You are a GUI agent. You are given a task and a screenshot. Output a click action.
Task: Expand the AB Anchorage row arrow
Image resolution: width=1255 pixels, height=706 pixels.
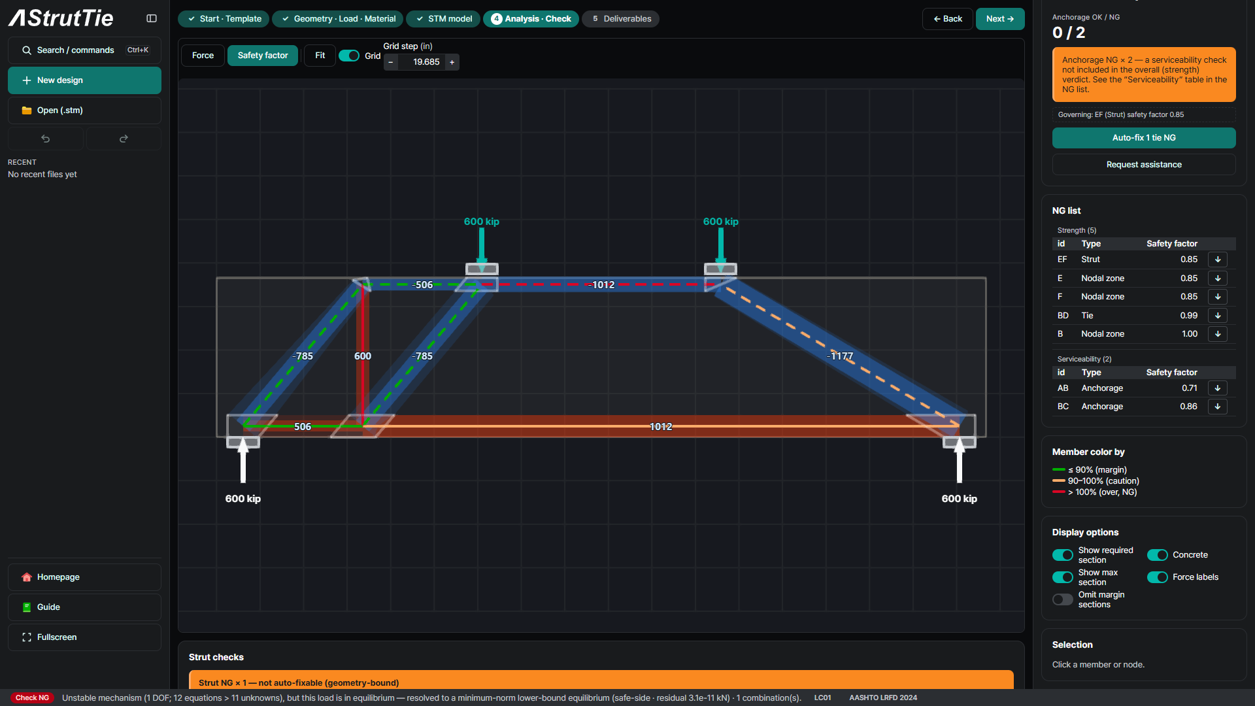point(1218,388)
